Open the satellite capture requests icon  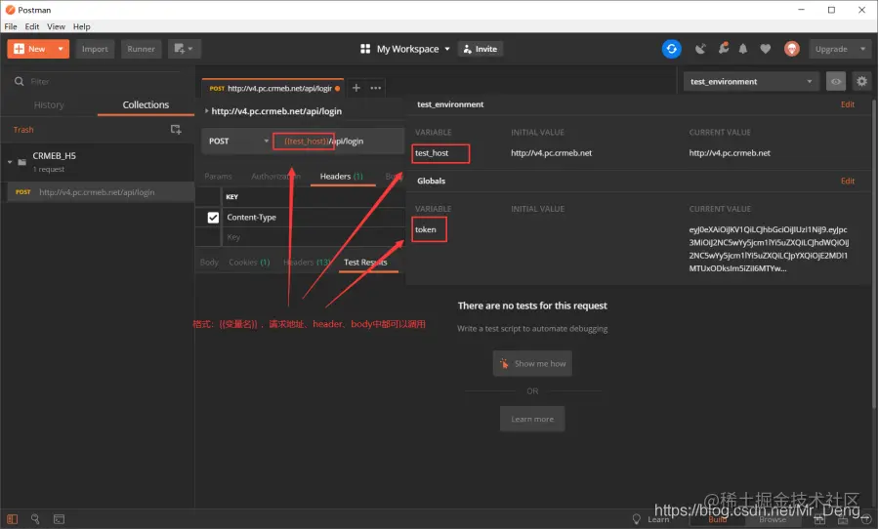700,49
